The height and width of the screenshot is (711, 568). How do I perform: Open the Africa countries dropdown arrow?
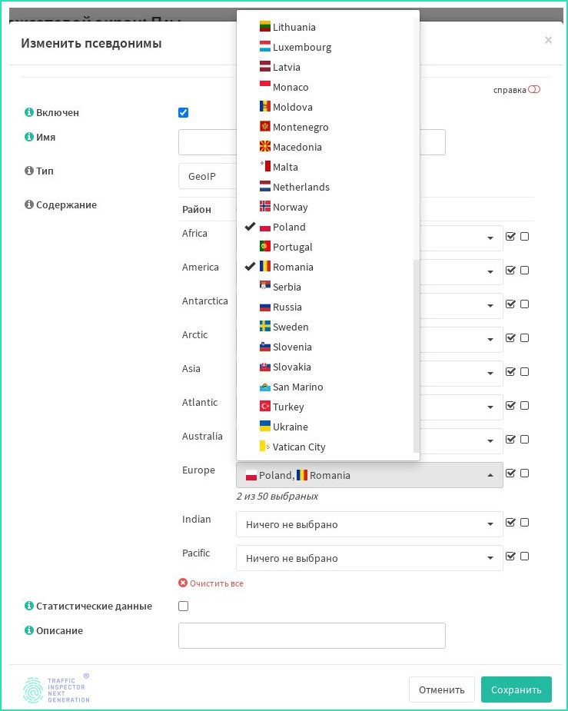tap(490, 238)
